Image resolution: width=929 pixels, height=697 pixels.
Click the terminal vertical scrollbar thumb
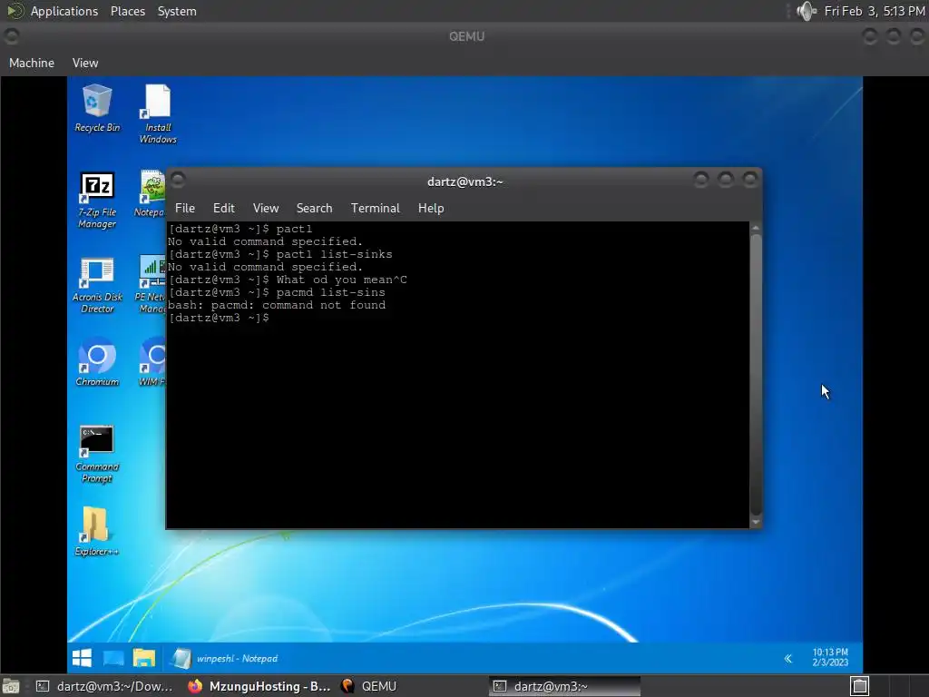756,374
